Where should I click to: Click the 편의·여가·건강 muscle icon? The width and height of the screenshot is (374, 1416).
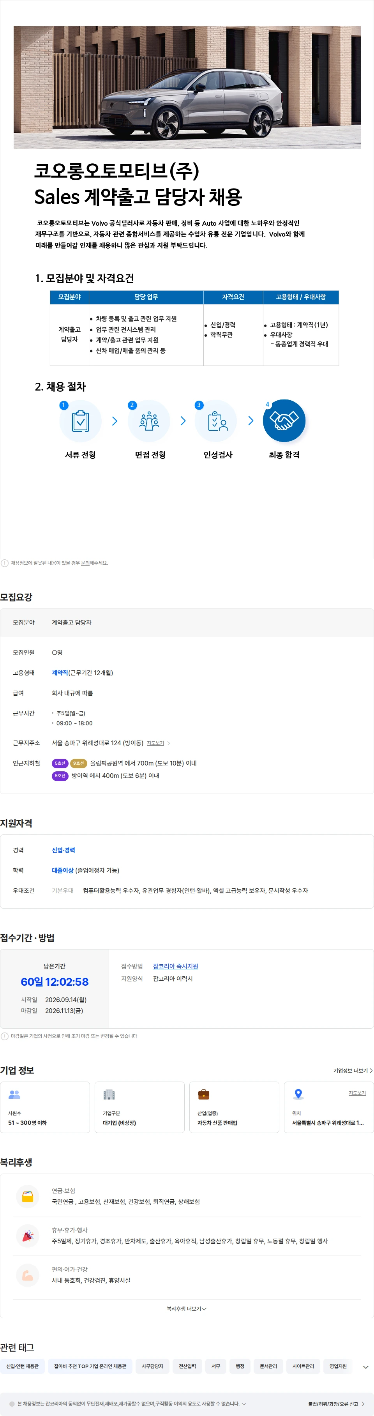(27, 1275)
